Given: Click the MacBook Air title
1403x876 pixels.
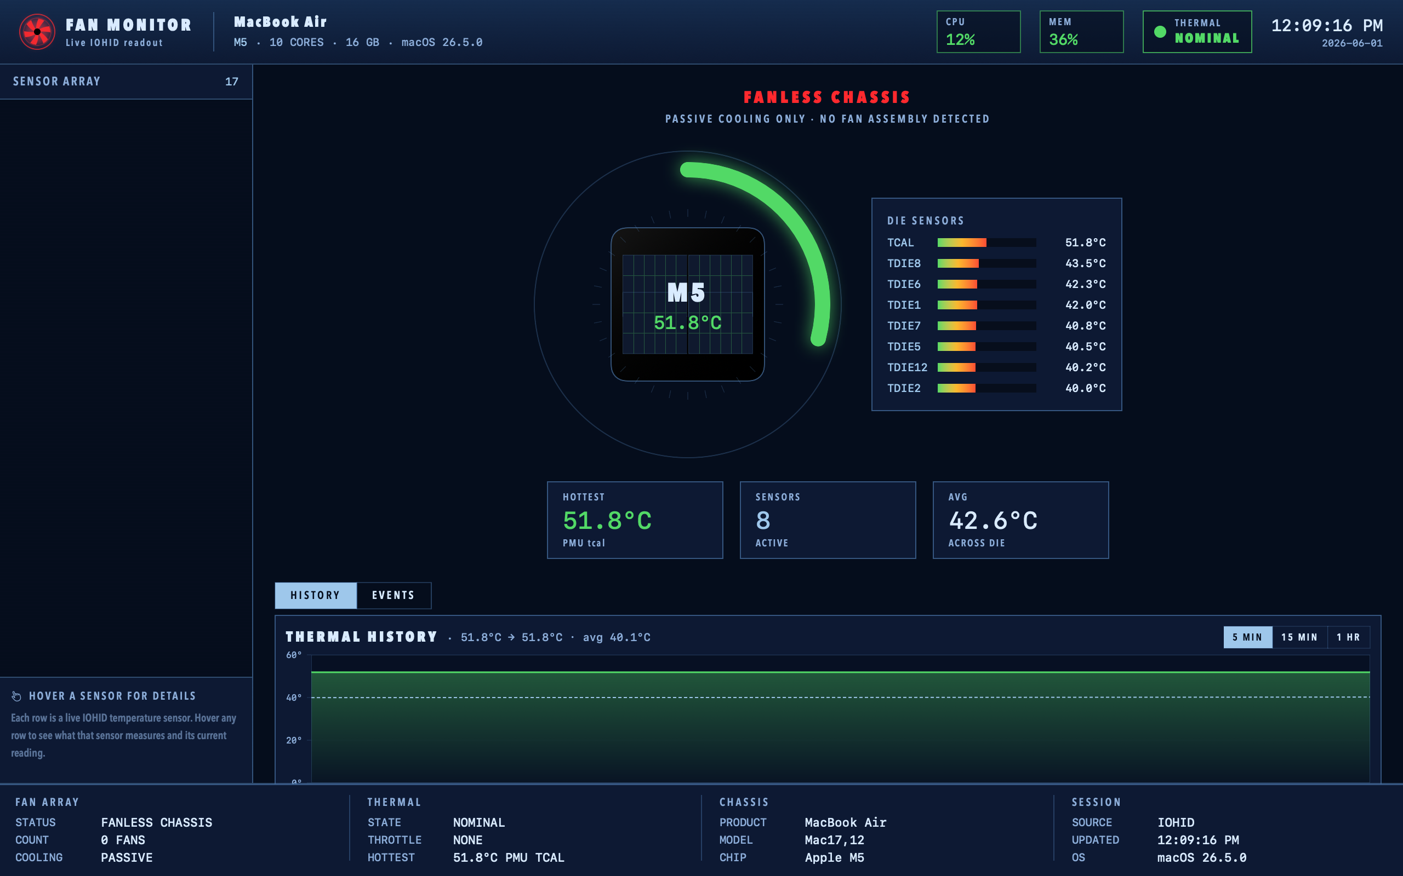Looking at the screenshot, I should 280,22.
